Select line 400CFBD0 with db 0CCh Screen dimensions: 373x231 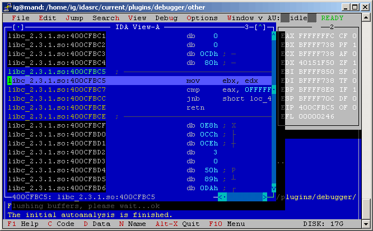coord(139,134)
